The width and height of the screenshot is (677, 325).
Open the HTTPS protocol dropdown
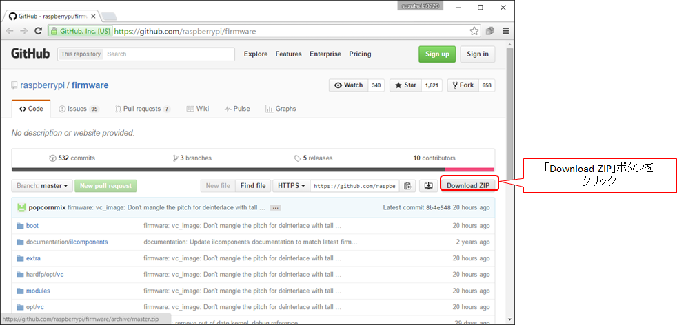291,186
